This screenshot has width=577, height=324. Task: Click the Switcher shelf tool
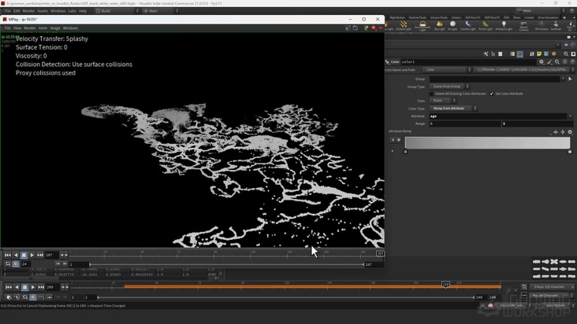pos(556,25)
